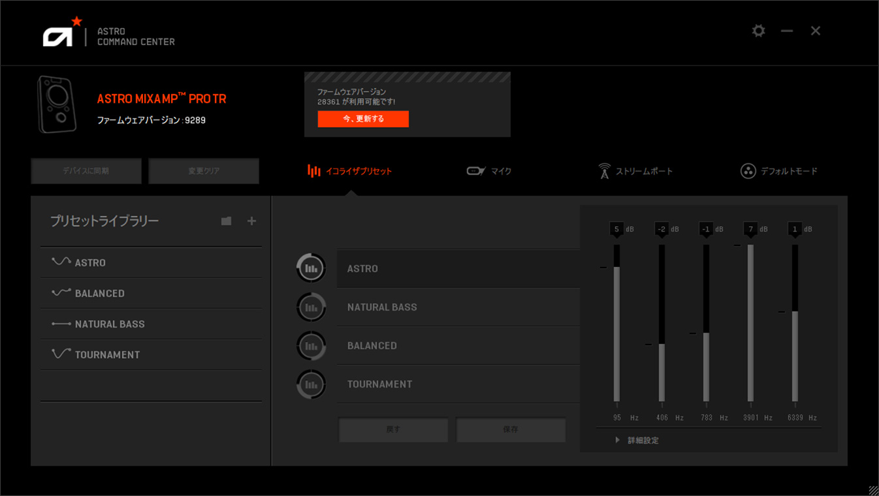Add a new preset with the plus icon
879x496 pixels.
pos(251,221)
